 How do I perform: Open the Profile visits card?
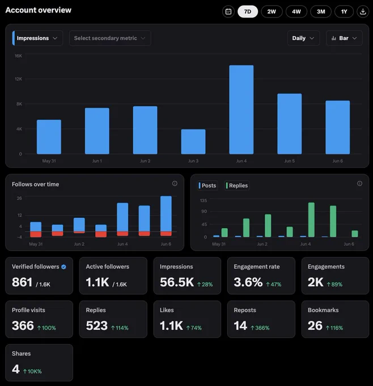coord(39,319)
